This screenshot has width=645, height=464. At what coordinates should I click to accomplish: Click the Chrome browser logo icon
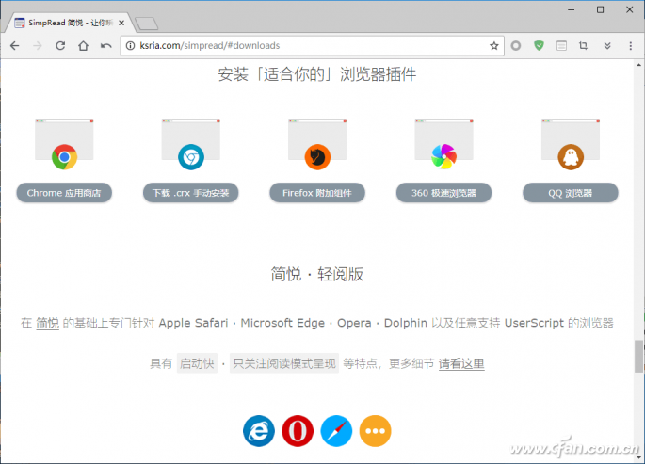[x=64, y=156]
